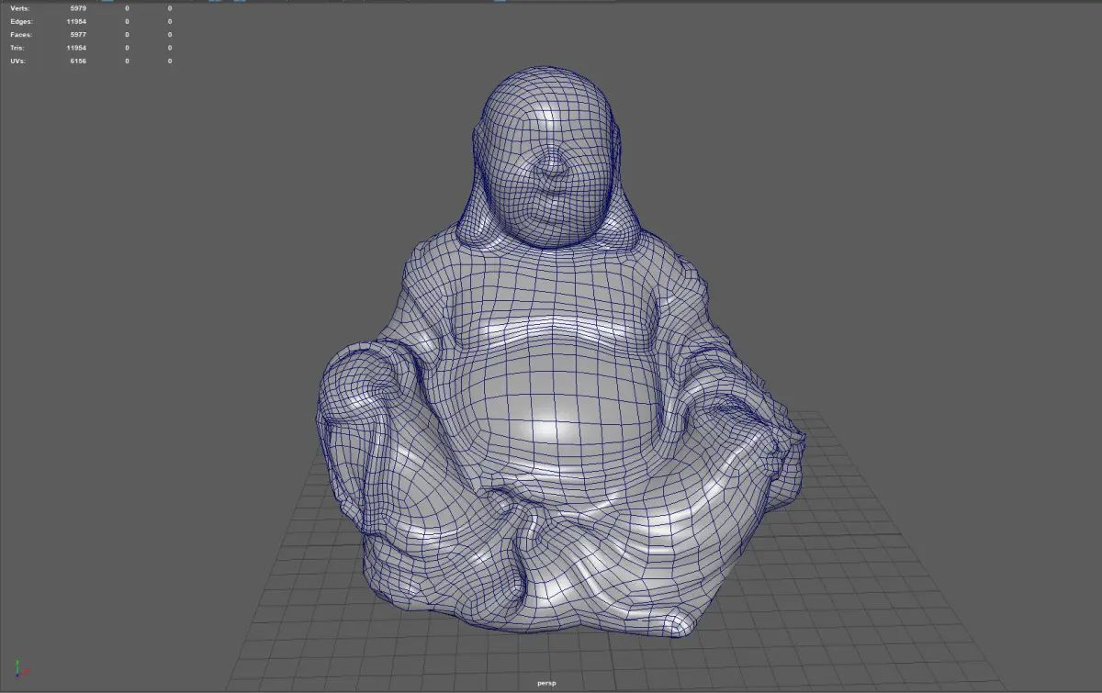The height and width of the screenshot is (693, 1102).
Task: Click the 'Edges:' label in the poly count display
Action: [x=22, y=21]
